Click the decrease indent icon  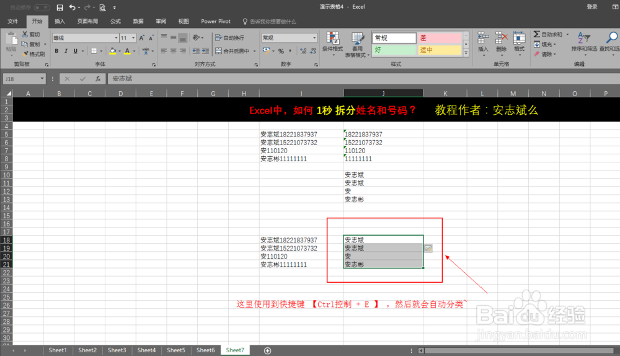(x=196, y=51)
